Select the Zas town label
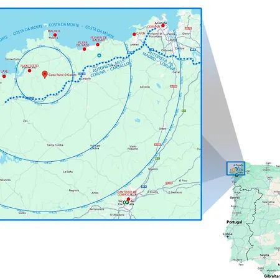 (26, 121)
